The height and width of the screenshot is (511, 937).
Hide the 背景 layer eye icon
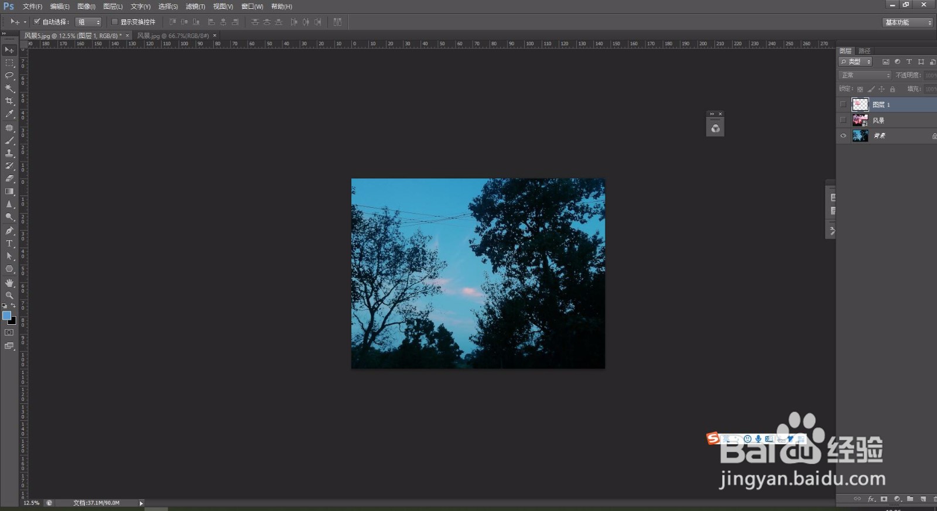[843, 136]
